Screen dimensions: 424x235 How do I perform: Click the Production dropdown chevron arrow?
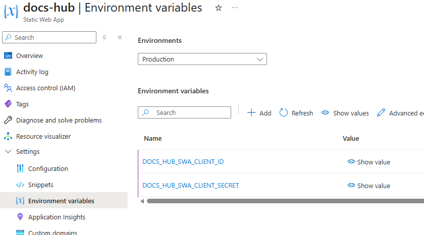pyautogui.click(x=260, y=59)
